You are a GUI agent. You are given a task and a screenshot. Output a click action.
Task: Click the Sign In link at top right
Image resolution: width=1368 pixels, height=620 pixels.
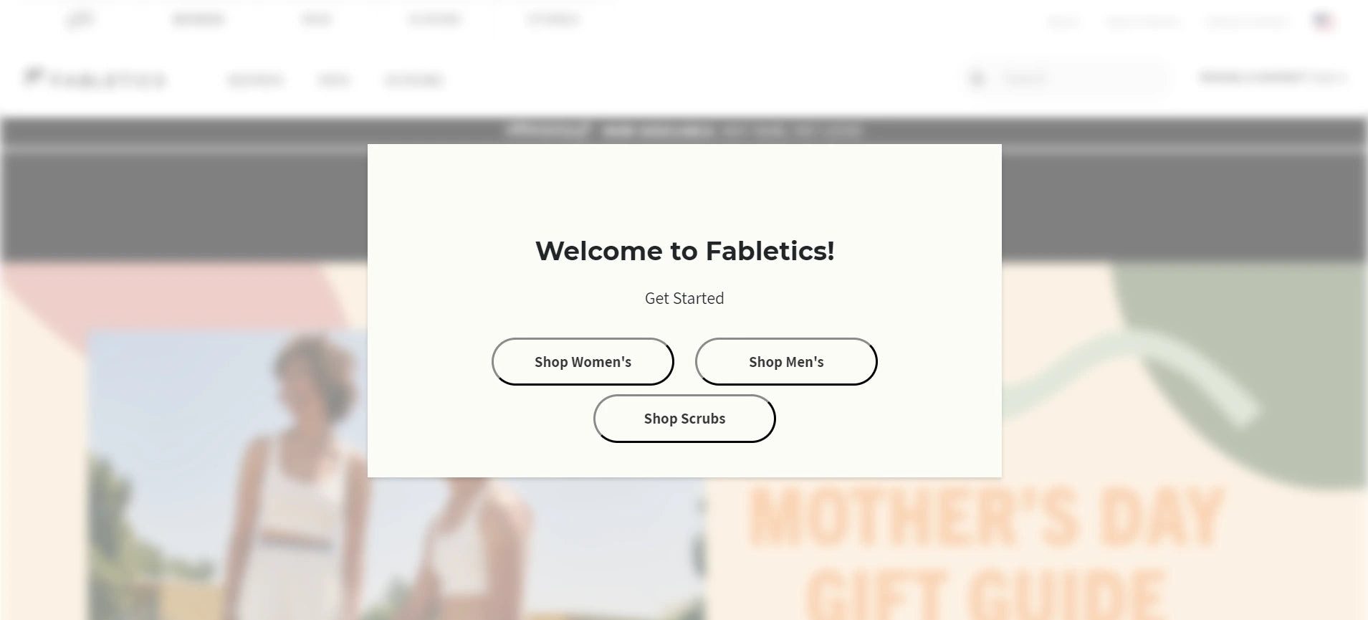click(1063, 22)
